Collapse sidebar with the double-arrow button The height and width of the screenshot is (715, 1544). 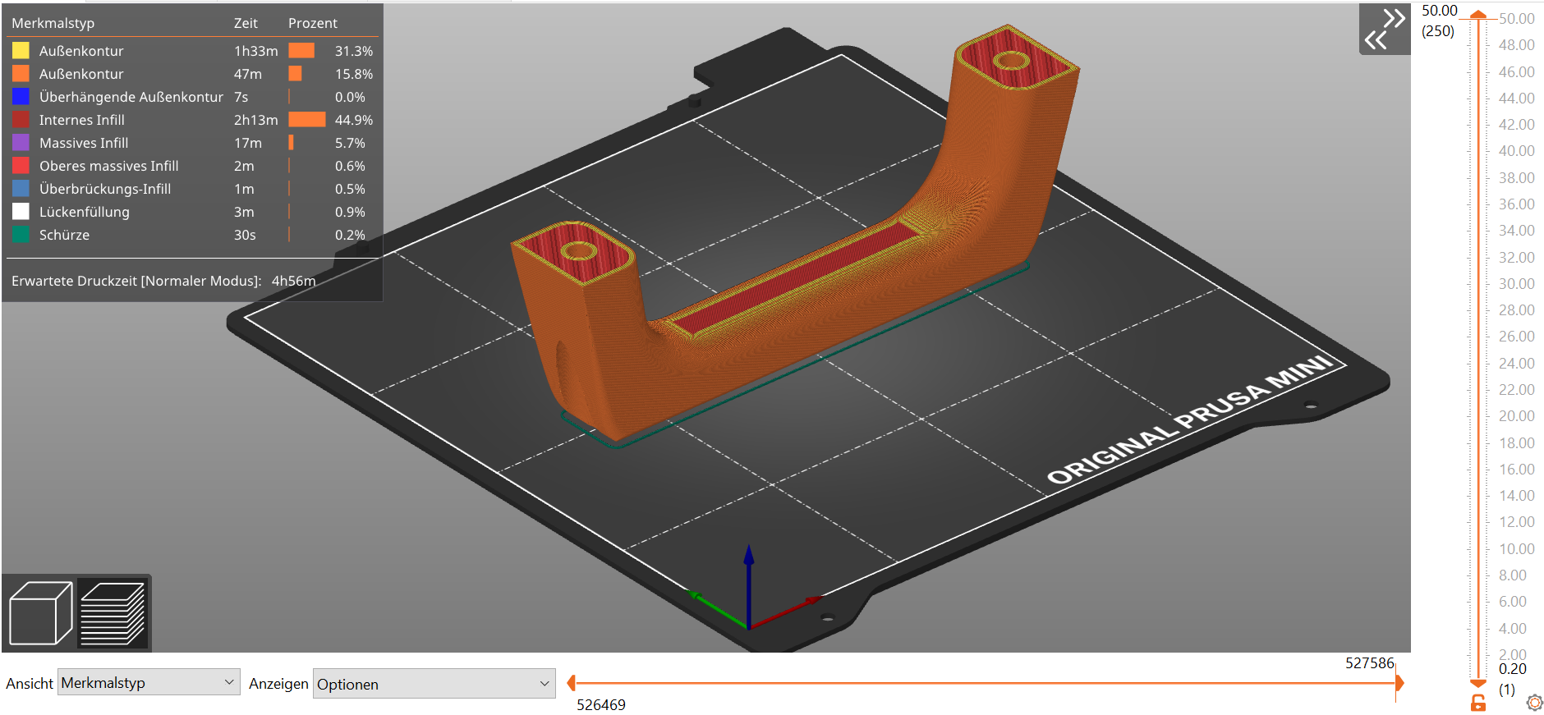[1385, 30]
